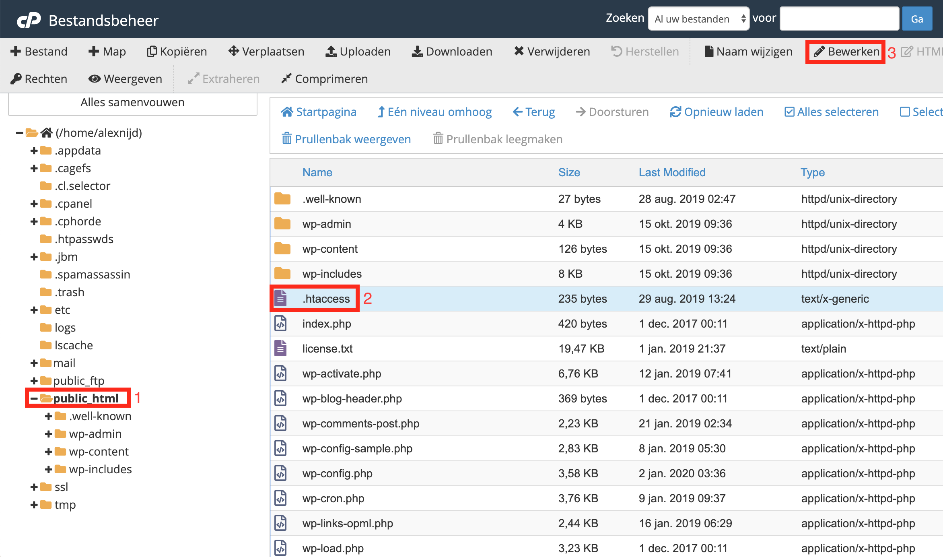Image resolution: width=943 pixels, height=557 pixels.
Task: Select wp-config-sample.php file
Action: pyautogui.click(x=607, y=448)
